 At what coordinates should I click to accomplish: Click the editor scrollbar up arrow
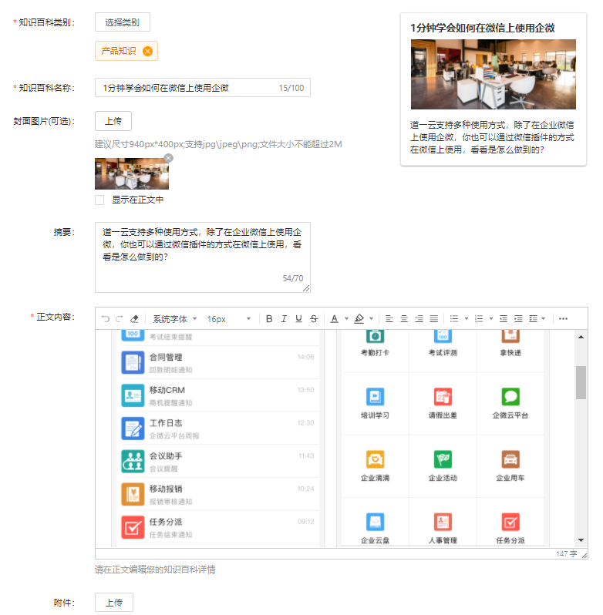(581, 337)
